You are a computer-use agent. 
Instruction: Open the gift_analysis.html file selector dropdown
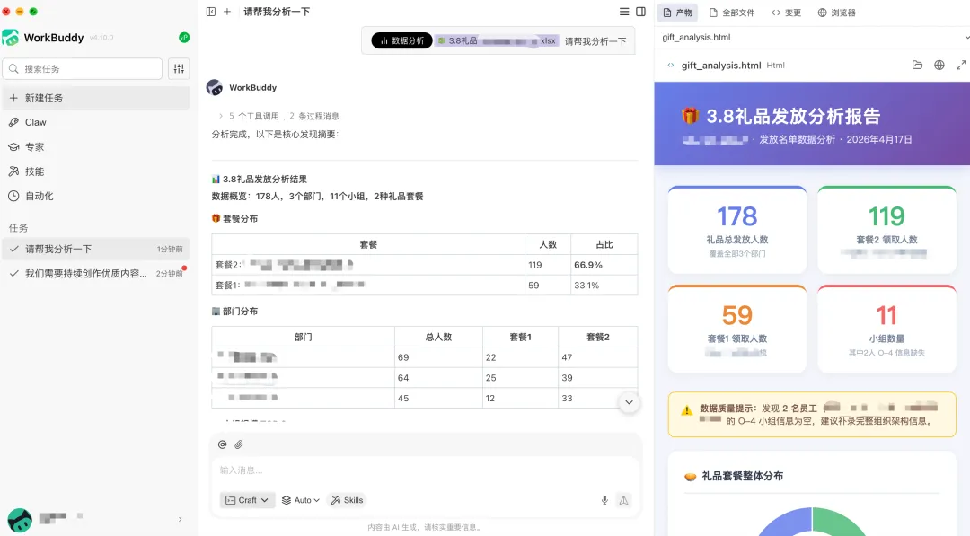pyautogui.click(x=812, y=37)
